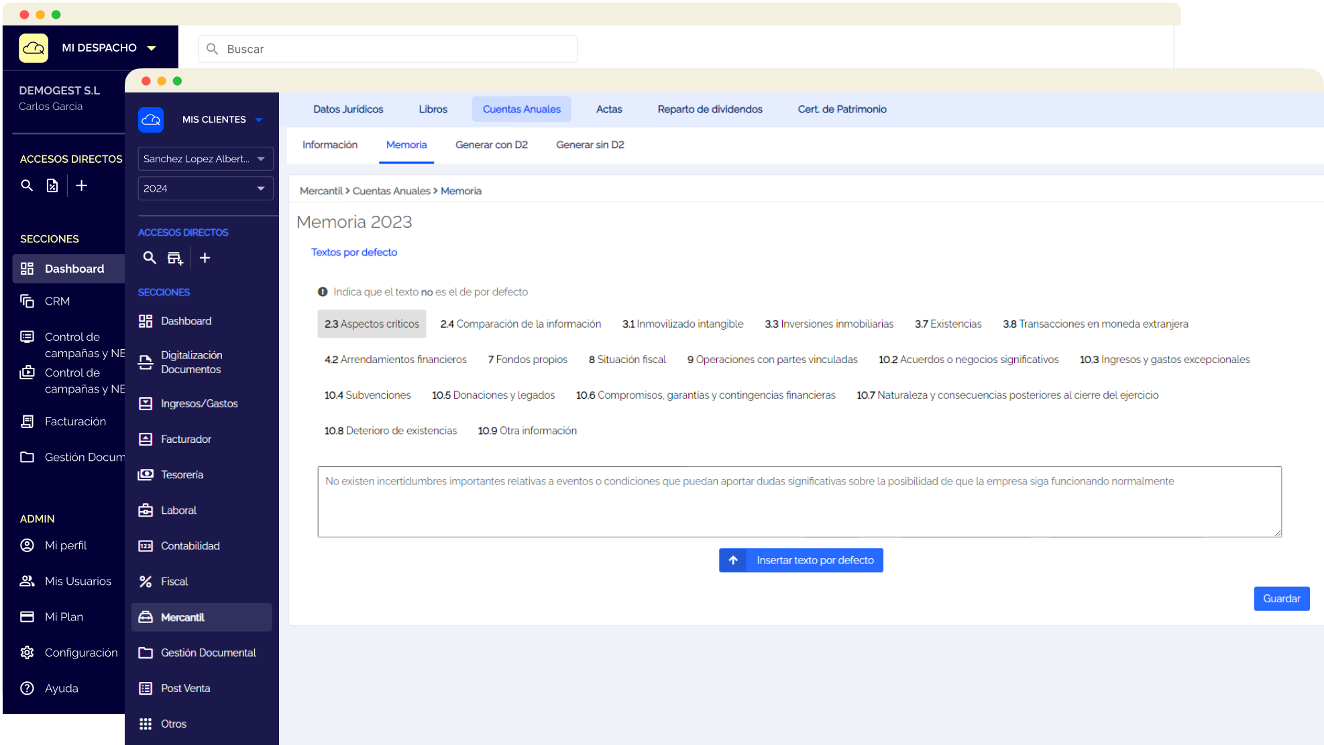Open the 2024 year dropdown
This screenshot has height=745, width=1324.
coord(205,188)
